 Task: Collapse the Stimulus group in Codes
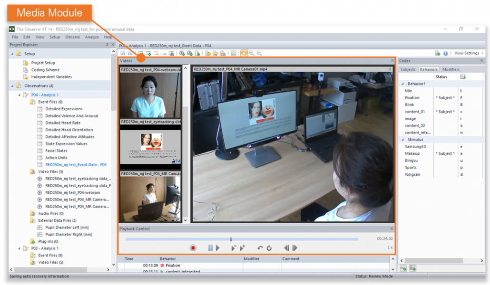click(403, 140)
